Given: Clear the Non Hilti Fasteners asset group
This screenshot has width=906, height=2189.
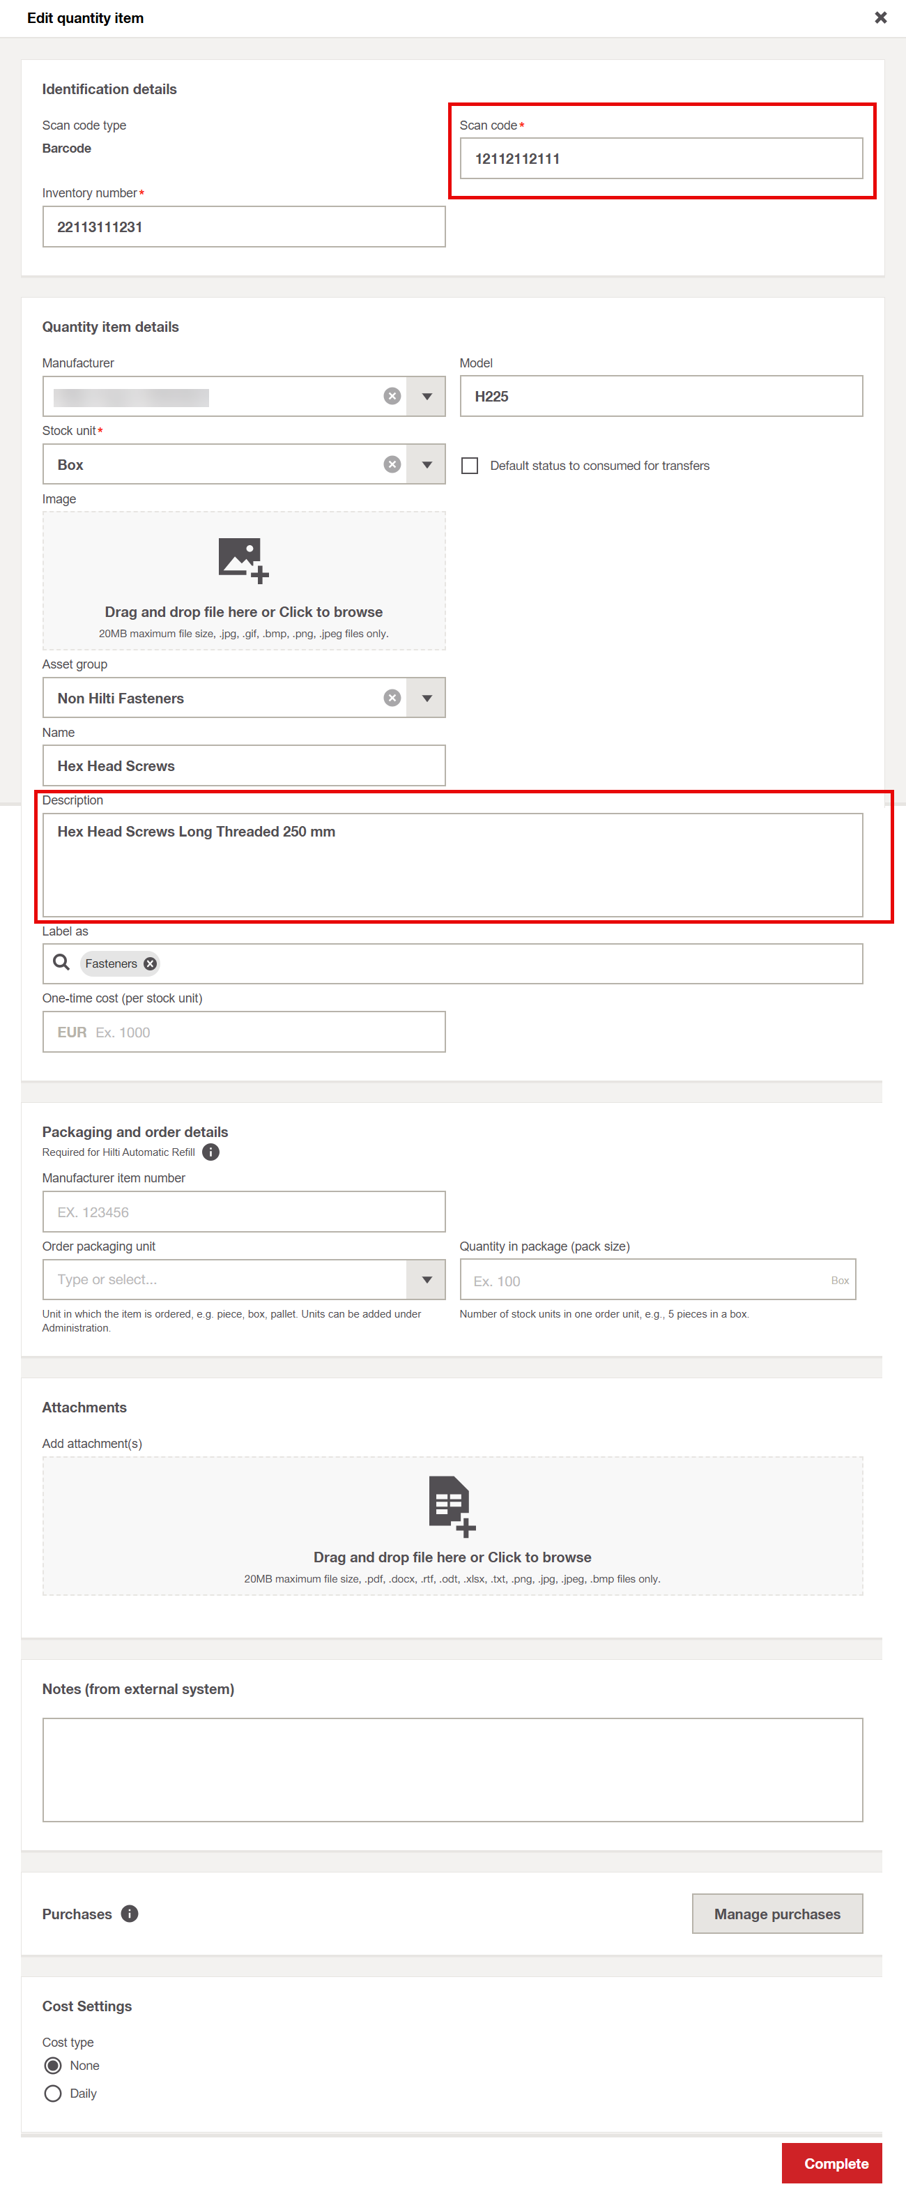Looking at the screenshot, I should (x=392, y=698).
